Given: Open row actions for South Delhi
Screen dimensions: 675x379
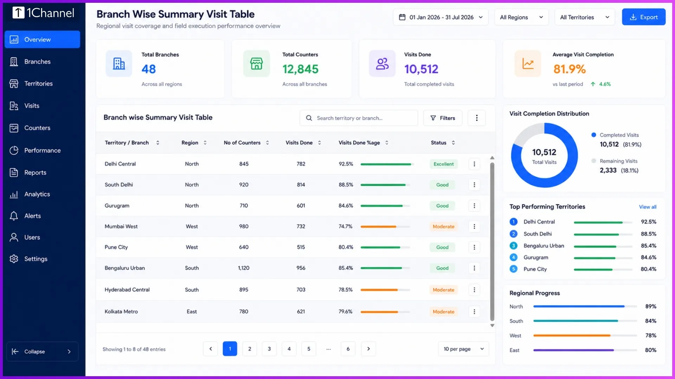Looking at the screenshot, I should 474,185.
